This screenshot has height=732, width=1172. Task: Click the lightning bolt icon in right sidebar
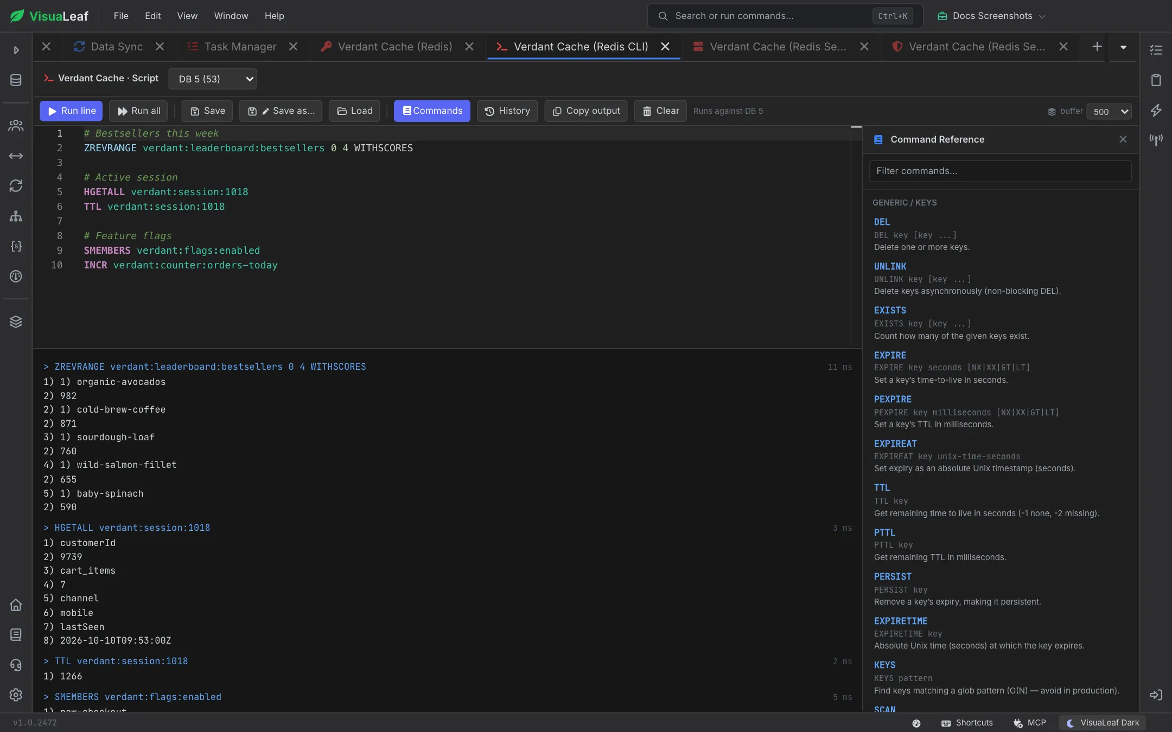(1156, 110)
